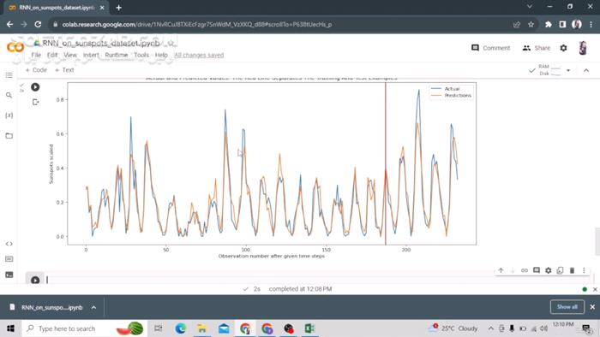Open the Edit menu
The height and width of the screenshot is (337, 600).
[x=52, y=55]
